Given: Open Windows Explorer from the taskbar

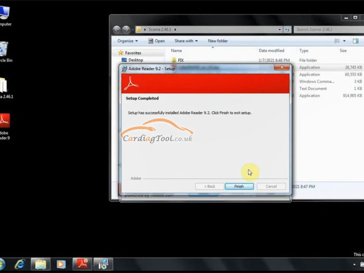Looking at the screenshot, I should [41, 264].
